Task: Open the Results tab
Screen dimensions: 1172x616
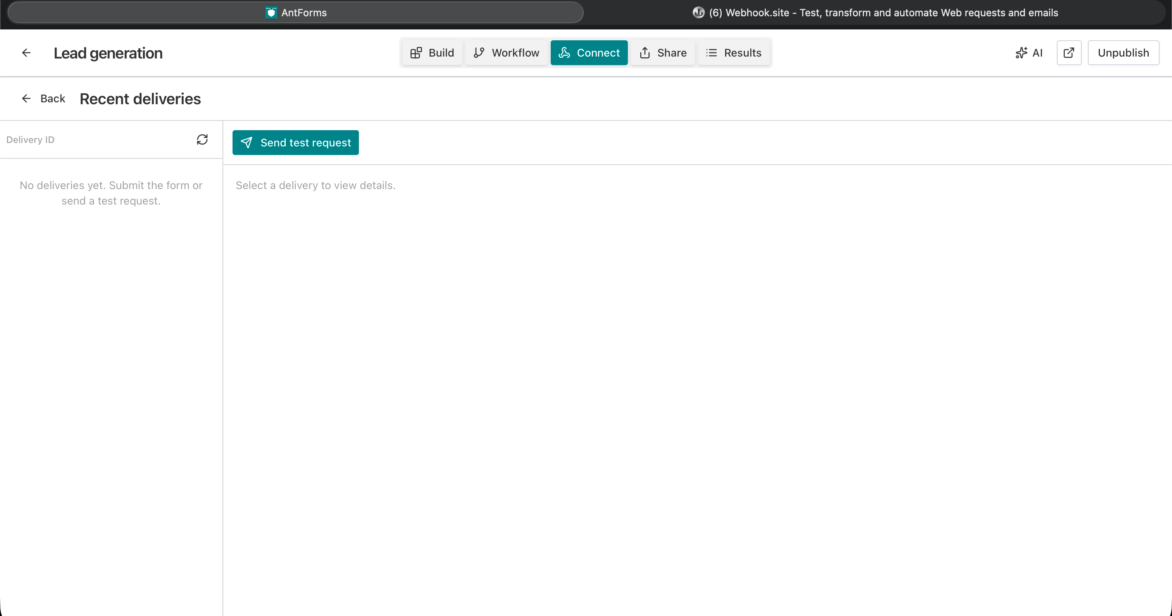Action: (734, 52)
